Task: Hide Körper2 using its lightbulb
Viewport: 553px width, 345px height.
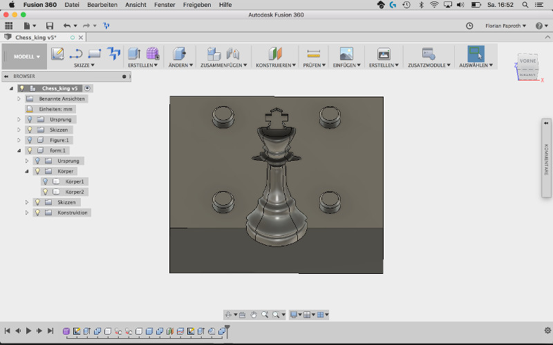Action: (45, 192)
